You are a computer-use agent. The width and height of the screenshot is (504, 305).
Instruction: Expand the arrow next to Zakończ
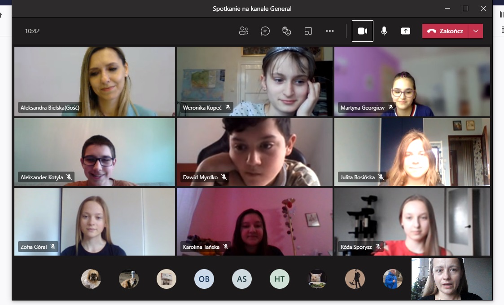tap(476, 31)
